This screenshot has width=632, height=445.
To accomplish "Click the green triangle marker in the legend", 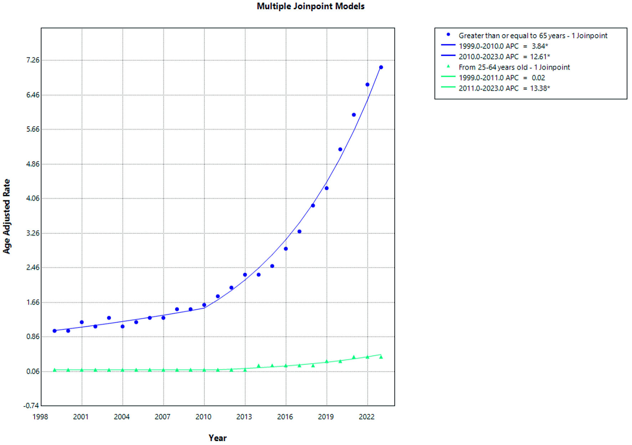I will pyautogui.click(x=448, y=66).
